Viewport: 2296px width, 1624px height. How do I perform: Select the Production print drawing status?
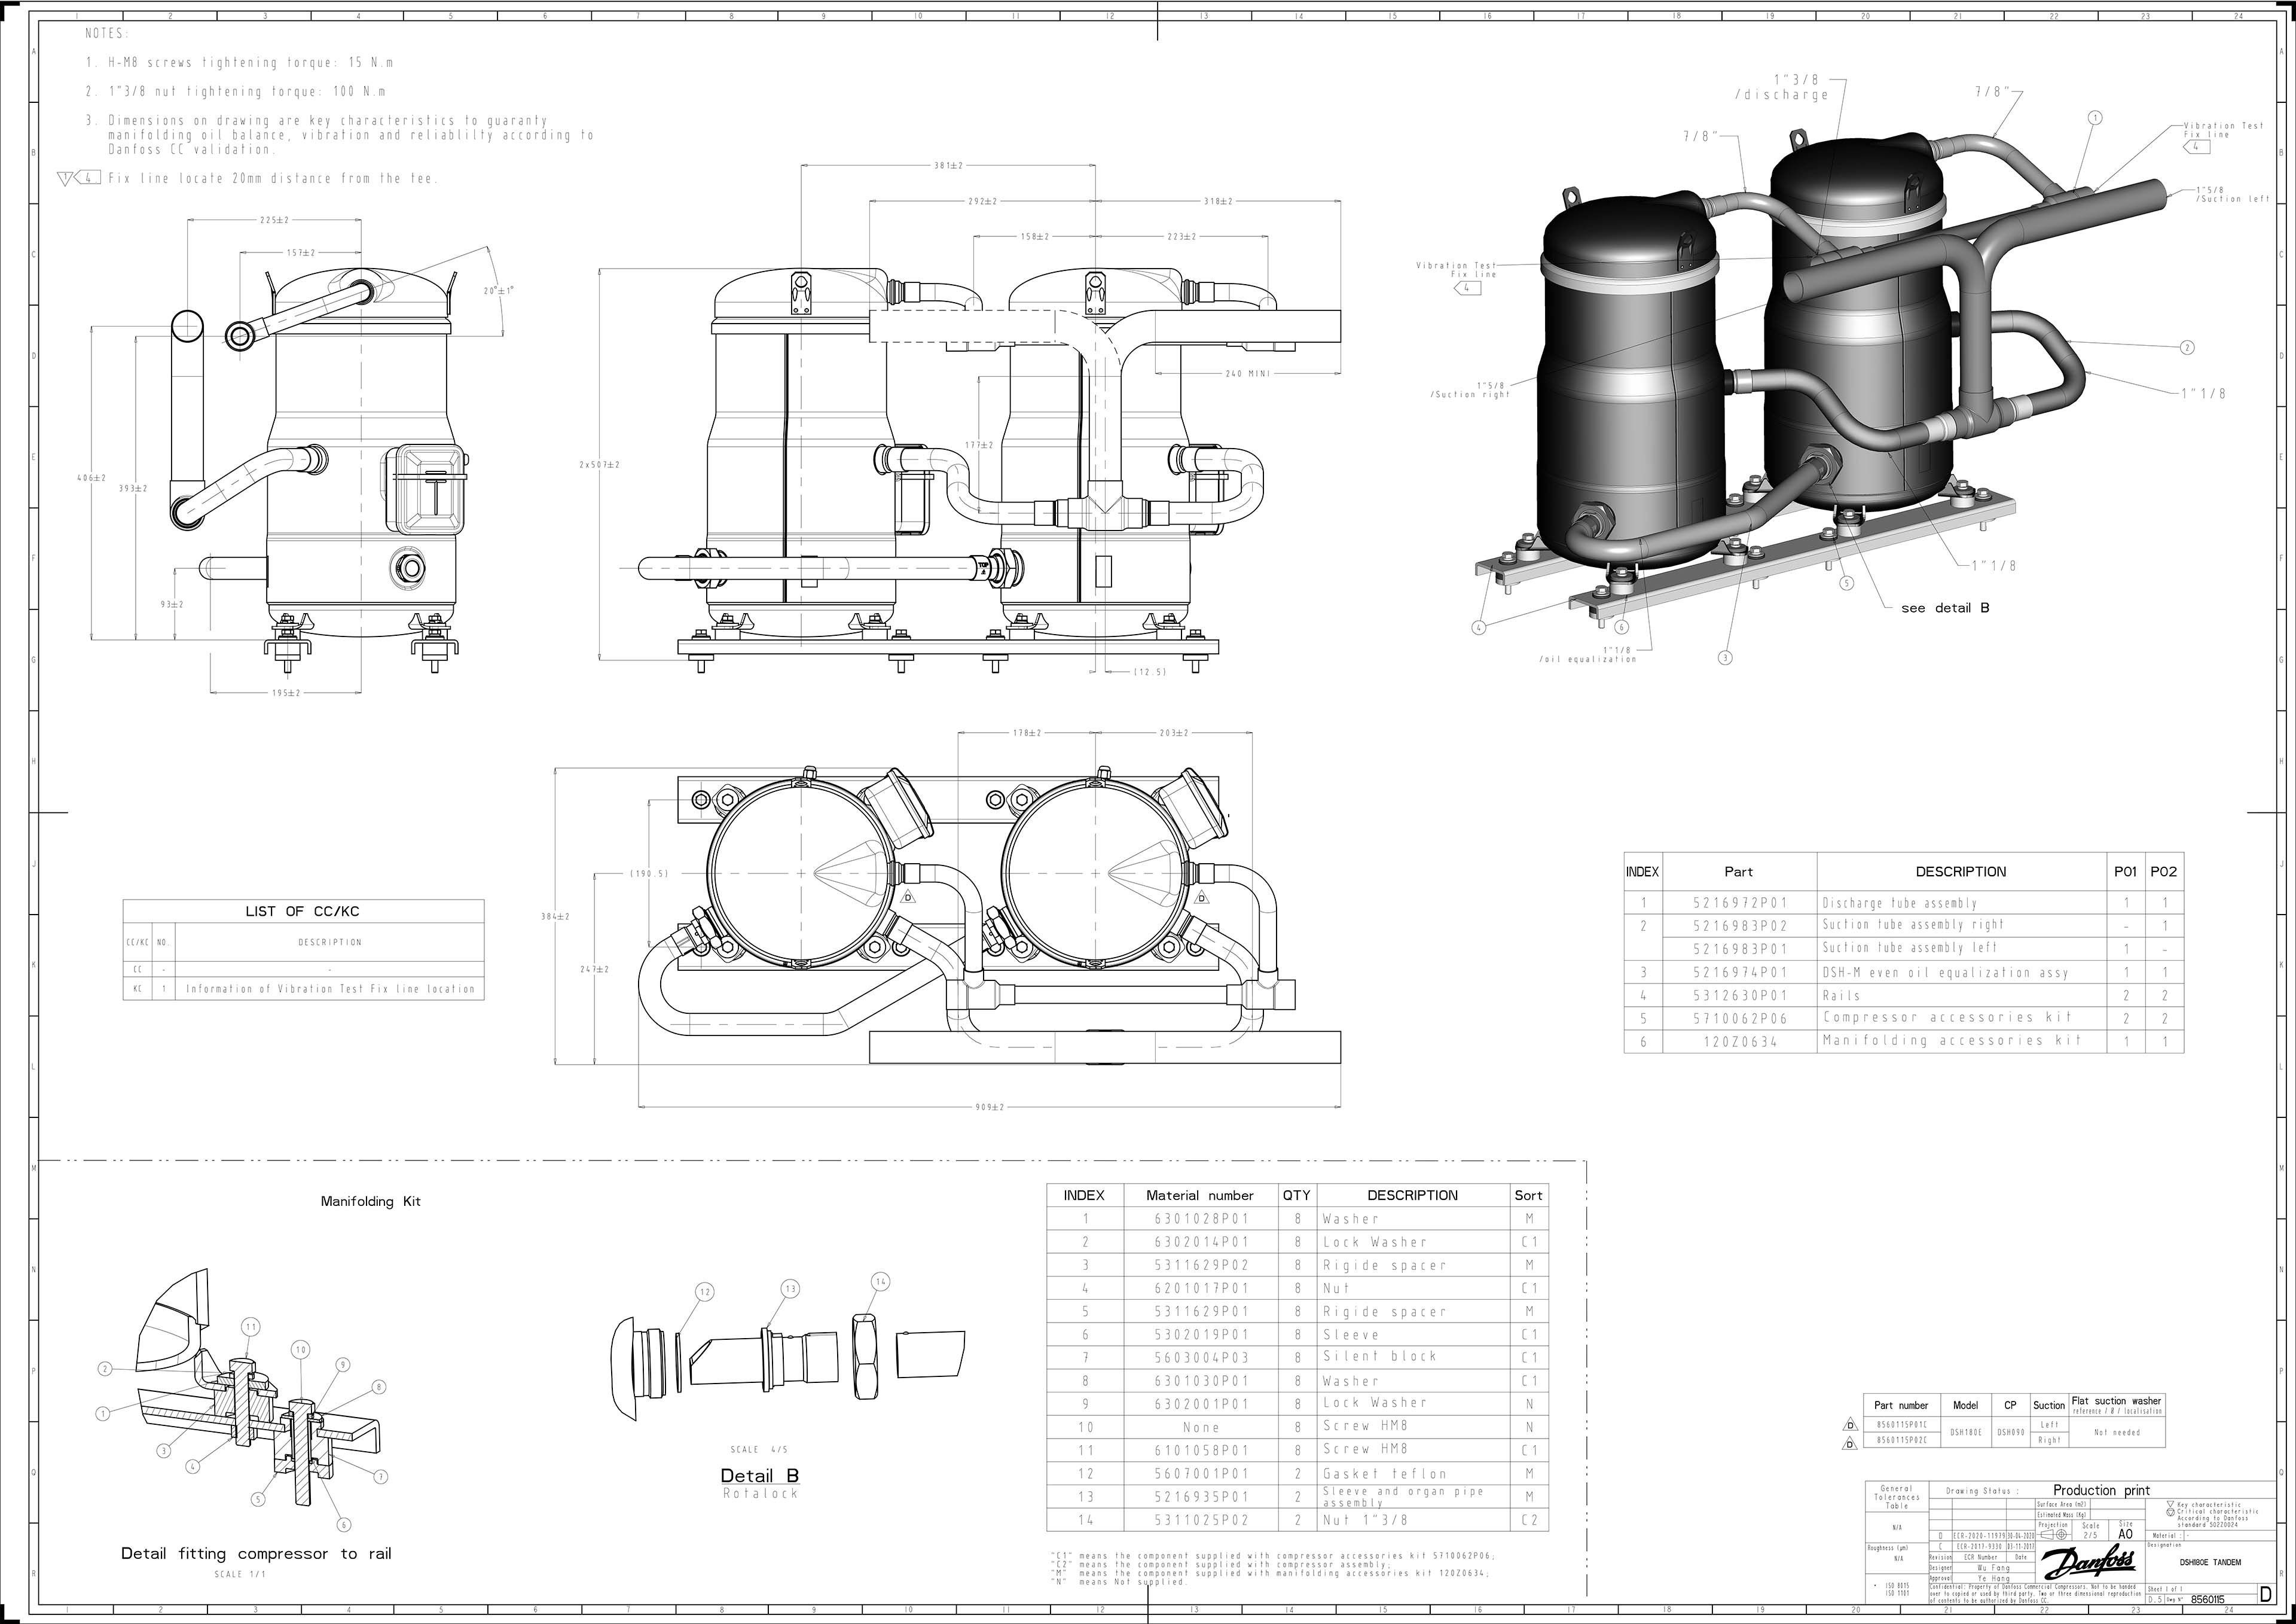pos(2101,1491)
